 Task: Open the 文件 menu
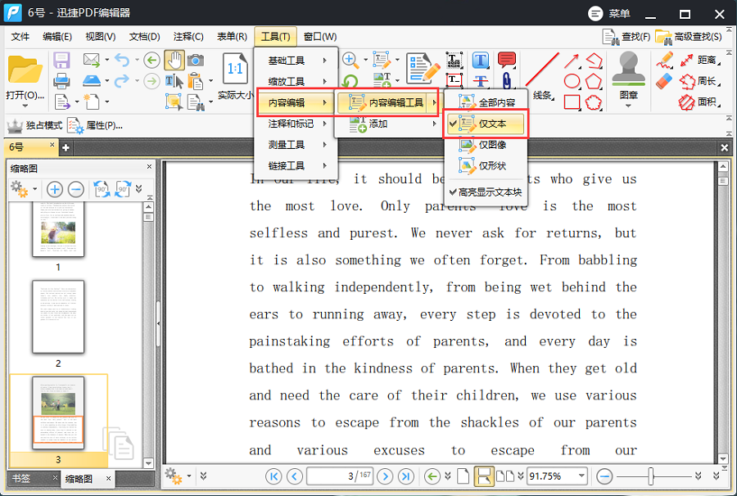[20, 37]
